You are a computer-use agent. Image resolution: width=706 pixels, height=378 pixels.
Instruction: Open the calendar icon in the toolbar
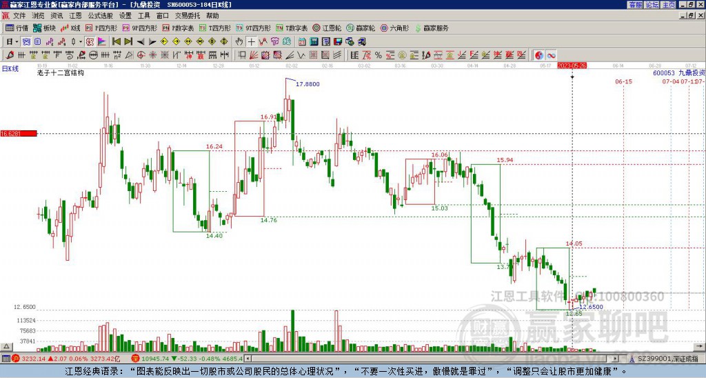tap(302, 41)
